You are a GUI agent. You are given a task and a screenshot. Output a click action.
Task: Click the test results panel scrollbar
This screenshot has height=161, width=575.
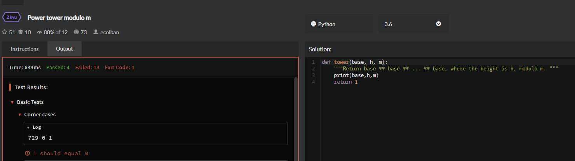(x=296, y=119)
